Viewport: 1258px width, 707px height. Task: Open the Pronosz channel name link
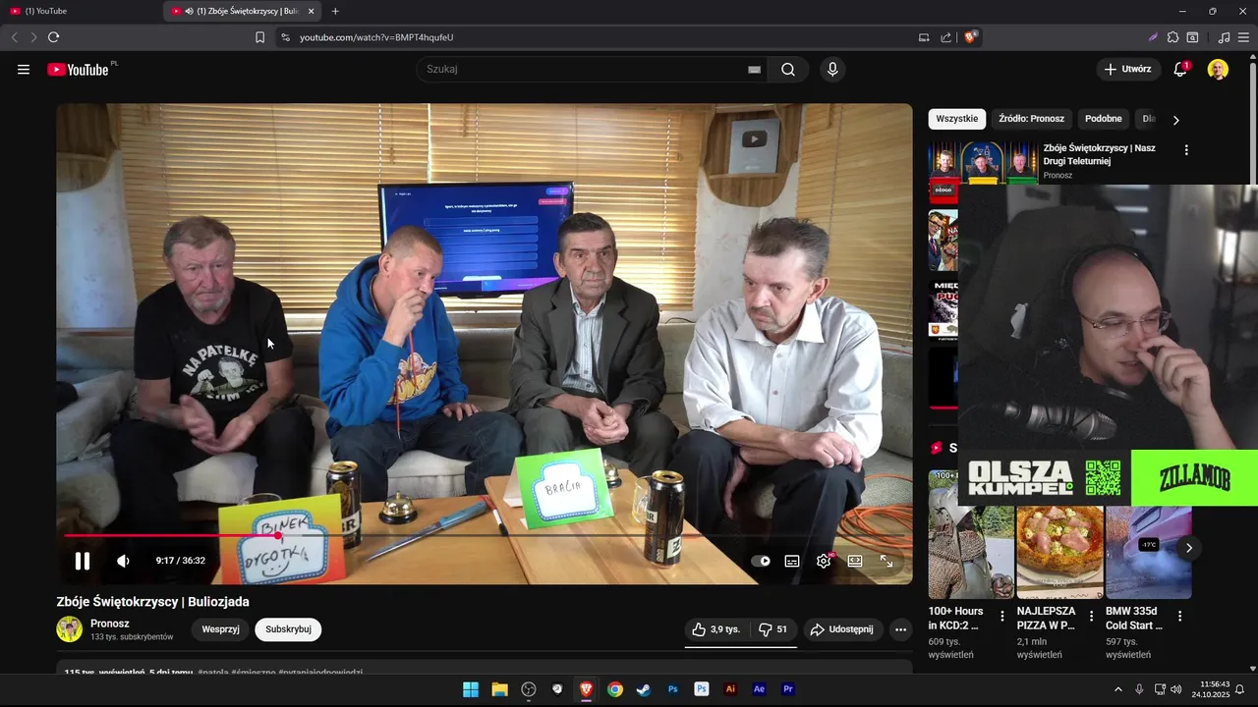pos(110,624)
